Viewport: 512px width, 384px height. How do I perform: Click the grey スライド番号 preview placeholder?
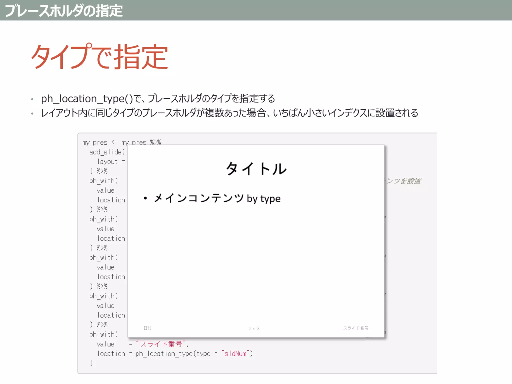coord(356,328)
